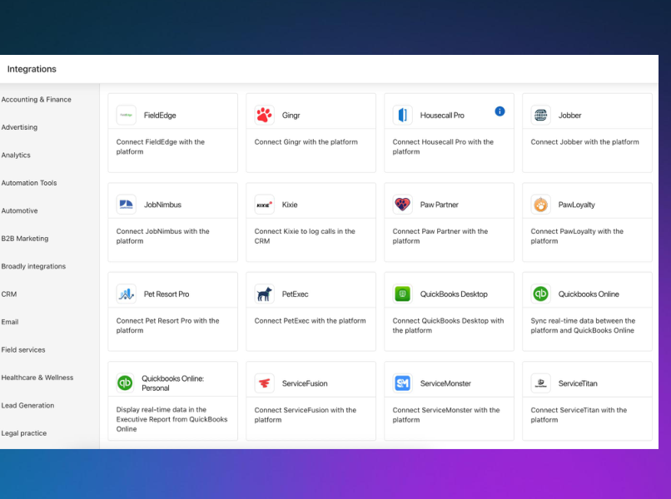Click the Jobber logo icon
This screenshot has height=499, width=671.
click(x=541, y=115)
